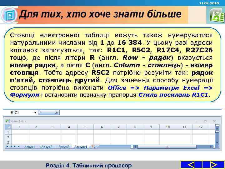This screenshot has width=225, height=169.
Task: Click the bold number '16 384'
Action: point(130,43)
